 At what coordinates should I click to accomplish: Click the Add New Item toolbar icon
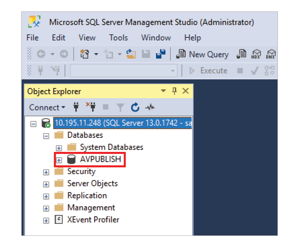click(x=108, y=54)
